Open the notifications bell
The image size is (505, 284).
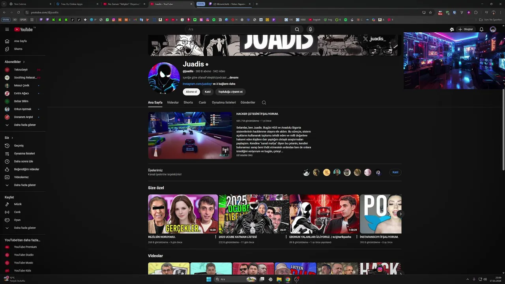(x=481, y=29)
